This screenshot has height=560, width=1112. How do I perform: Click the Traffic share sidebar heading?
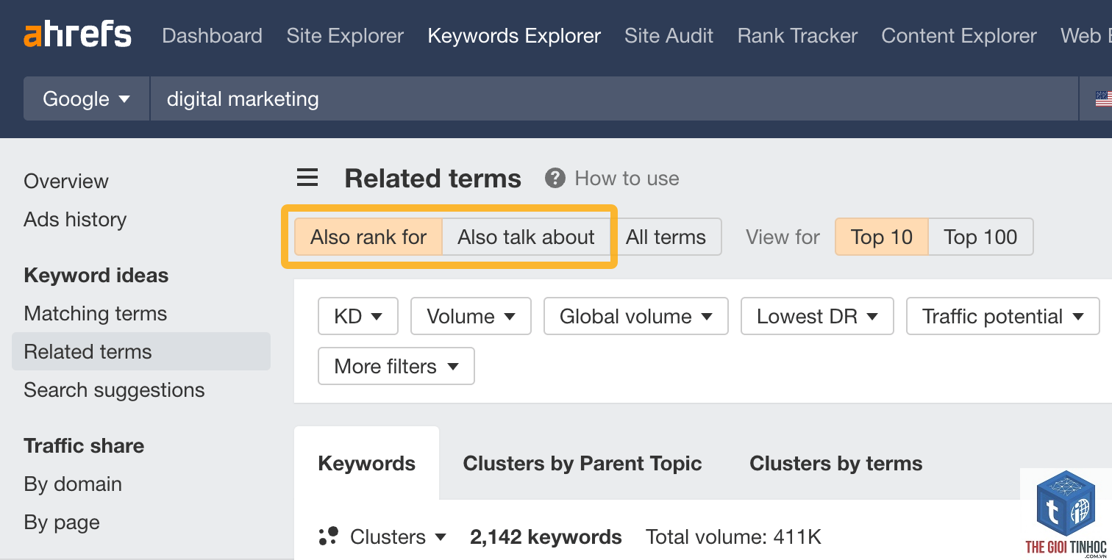pos(84,445)
